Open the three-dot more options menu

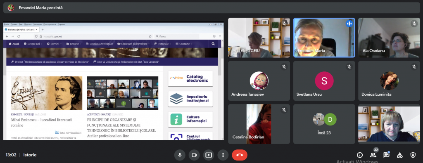pos(223,155)
